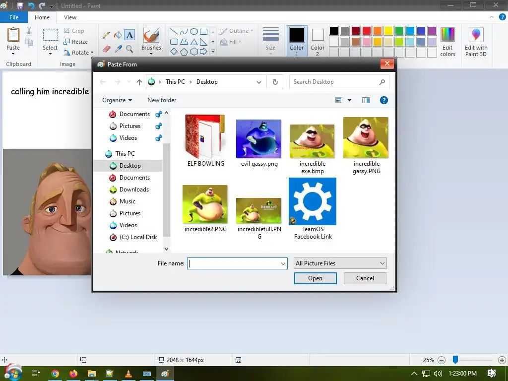Select the Magnifier tool in Paint
The width and height of the screenshot is (508, 381).
129,49
